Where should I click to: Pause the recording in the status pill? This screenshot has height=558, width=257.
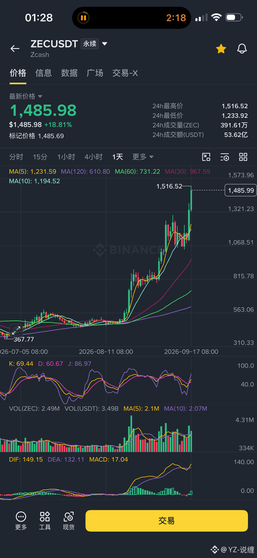tap(83, 18)
